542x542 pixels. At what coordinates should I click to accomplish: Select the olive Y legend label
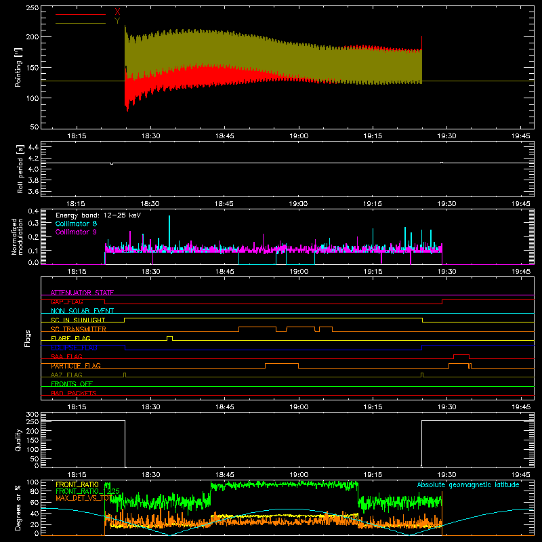(117, 21)
